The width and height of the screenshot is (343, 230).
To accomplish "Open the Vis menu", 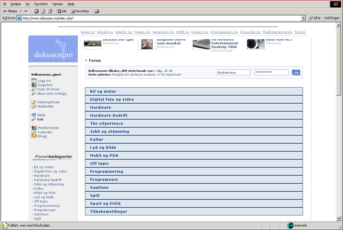I will [x=27, y=4].
